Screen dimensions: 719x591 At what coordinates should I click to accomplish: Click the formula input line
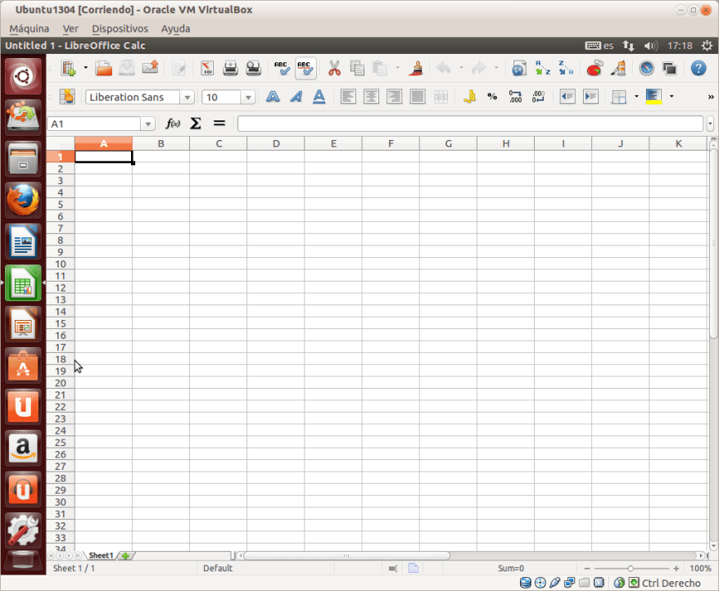pyautogui.click(x=469, y=124)
